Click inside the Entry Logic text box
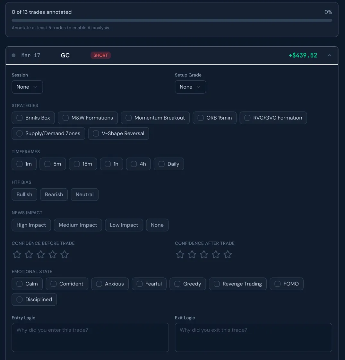This screenshot has height=360, width=345. tap(90, 337)
